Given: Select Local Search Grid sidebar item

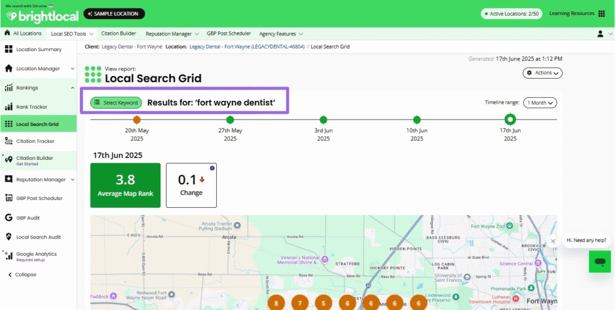Looking at the screenshot, I should click(38, 124).
